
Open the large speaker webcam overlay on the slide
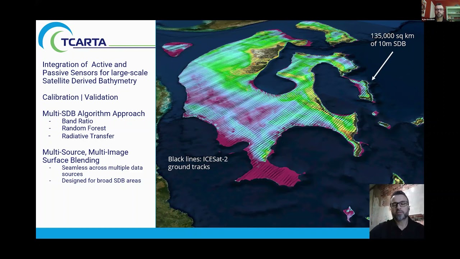point(397,211)
